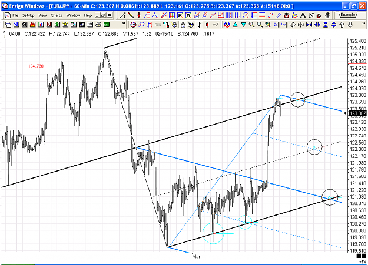Click the magnet snap icon
The height and width of the screenshot is (265, 368).
coord(319,15)
